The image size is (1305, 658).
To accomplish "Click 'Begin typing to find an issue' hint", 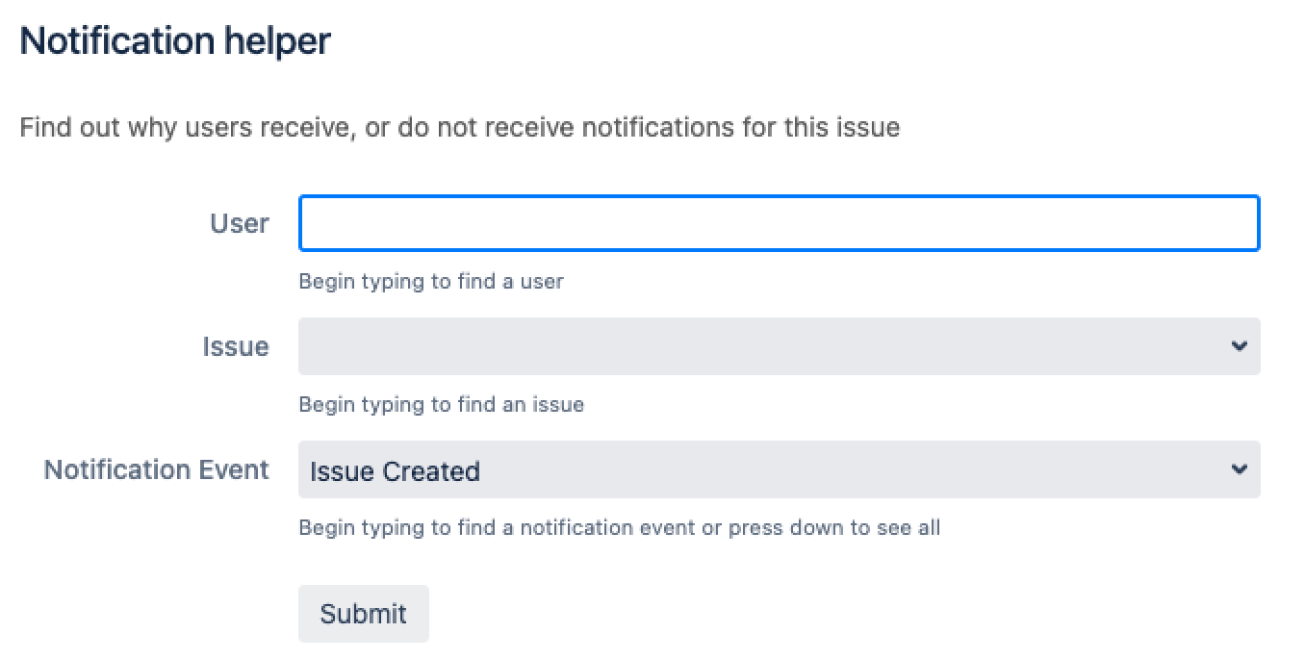I will (x=441, y=405).
